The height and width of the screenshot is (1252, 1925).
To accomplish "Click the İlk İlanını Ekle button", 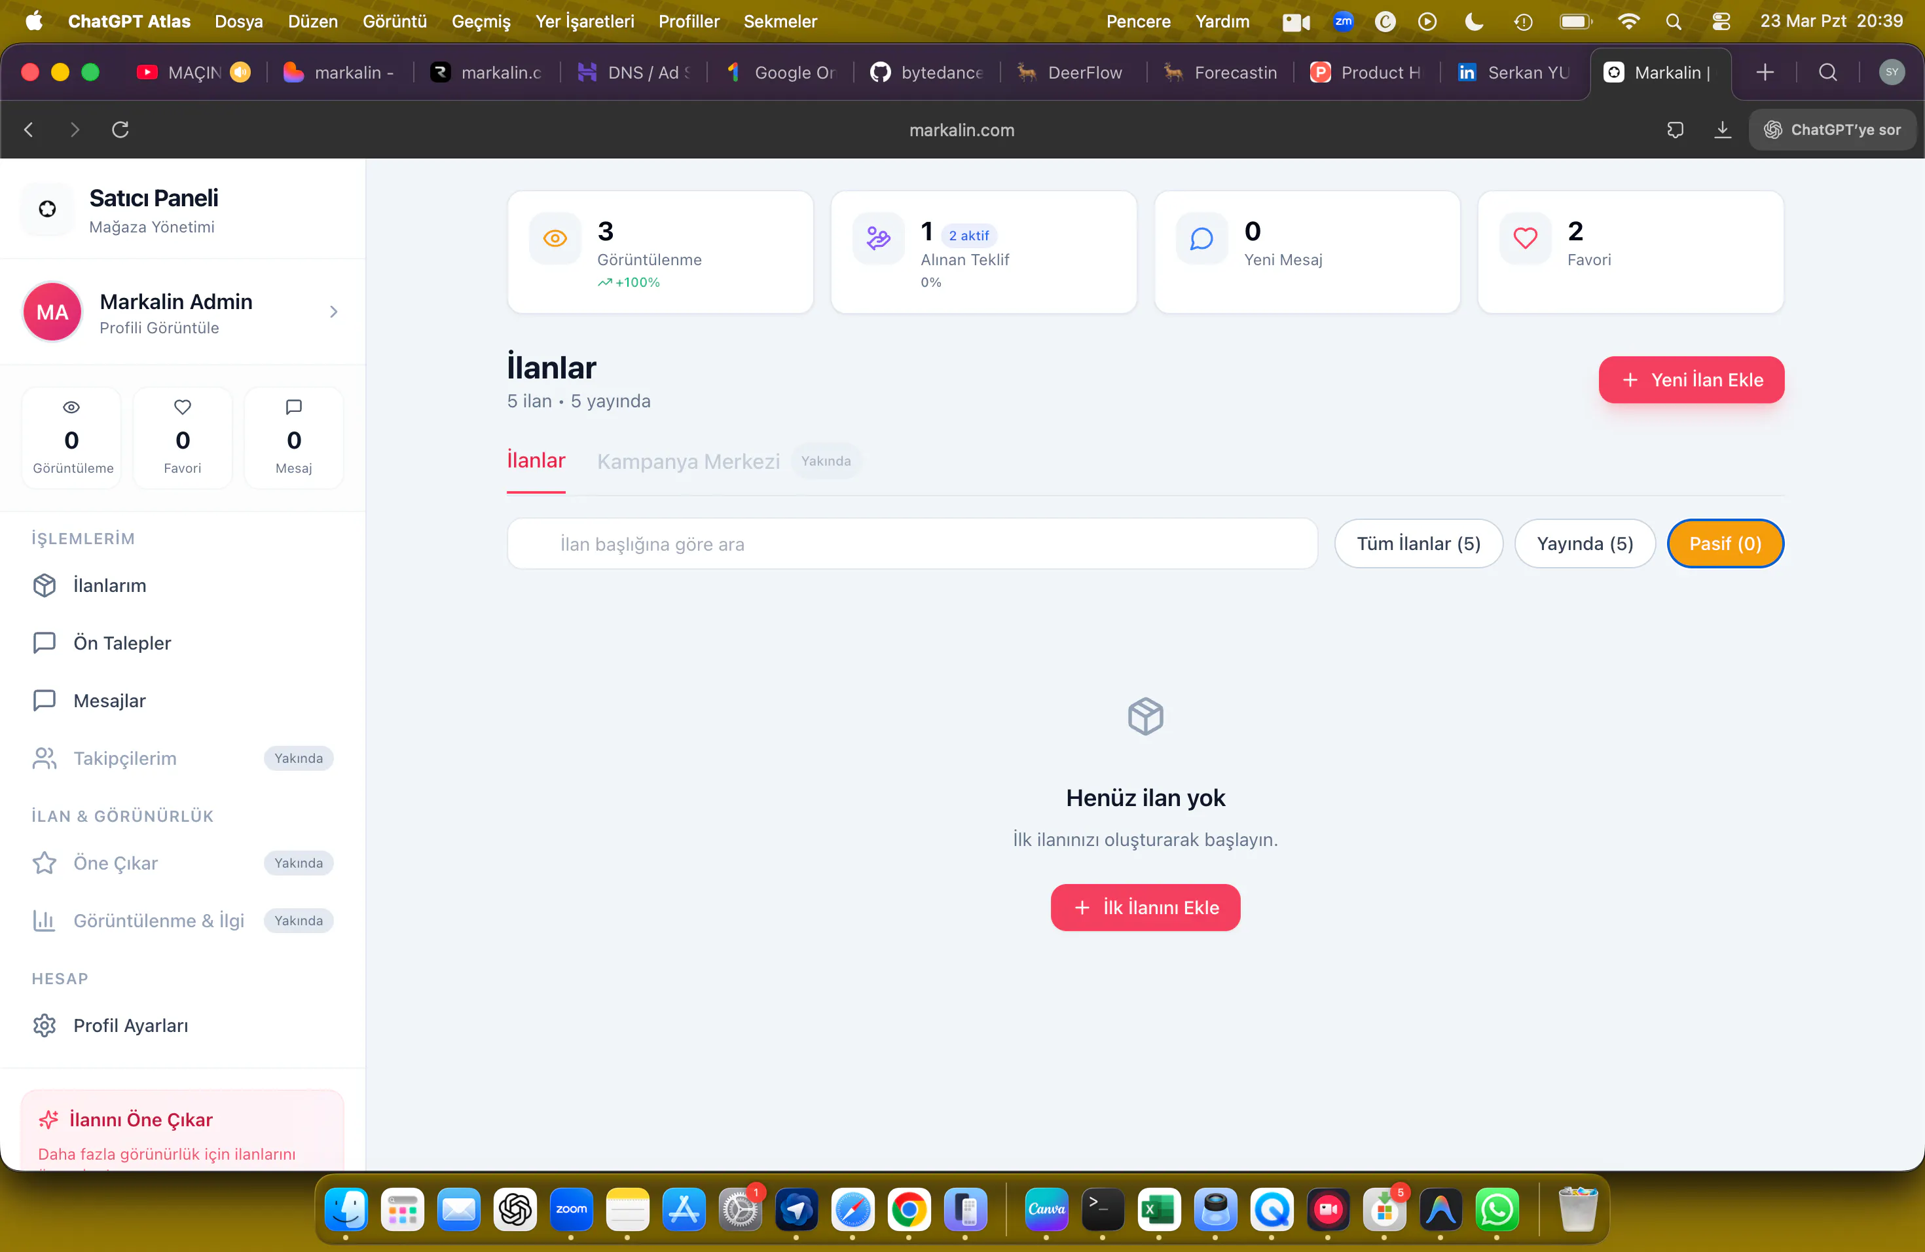I will point(1145,908).
